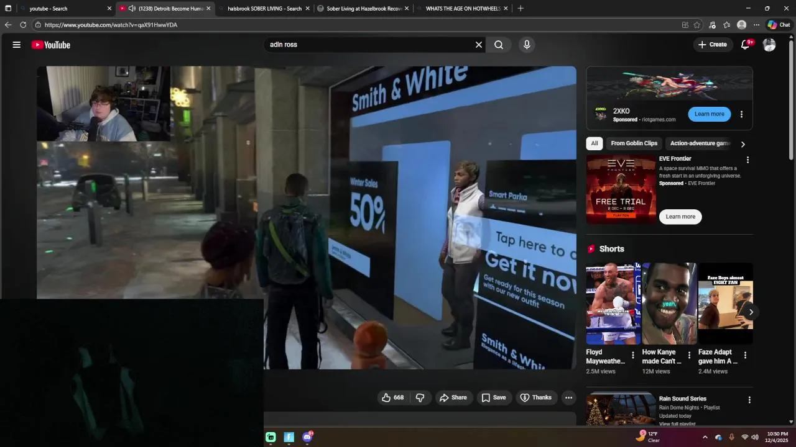Screen dimensions: 796x447
Task: Open taskbar volume speaker icon
Action: tap(755, 437)
